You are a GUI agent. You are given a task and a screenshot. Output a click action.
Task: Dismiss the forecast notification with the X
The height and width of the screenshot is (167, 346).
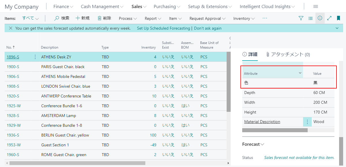tap(10, 28)
